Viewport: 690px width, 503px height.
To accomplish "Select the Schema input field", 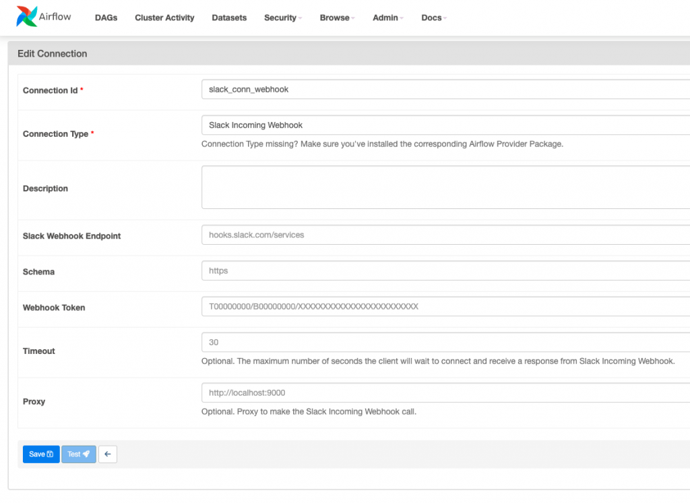I will pos(445,270).
